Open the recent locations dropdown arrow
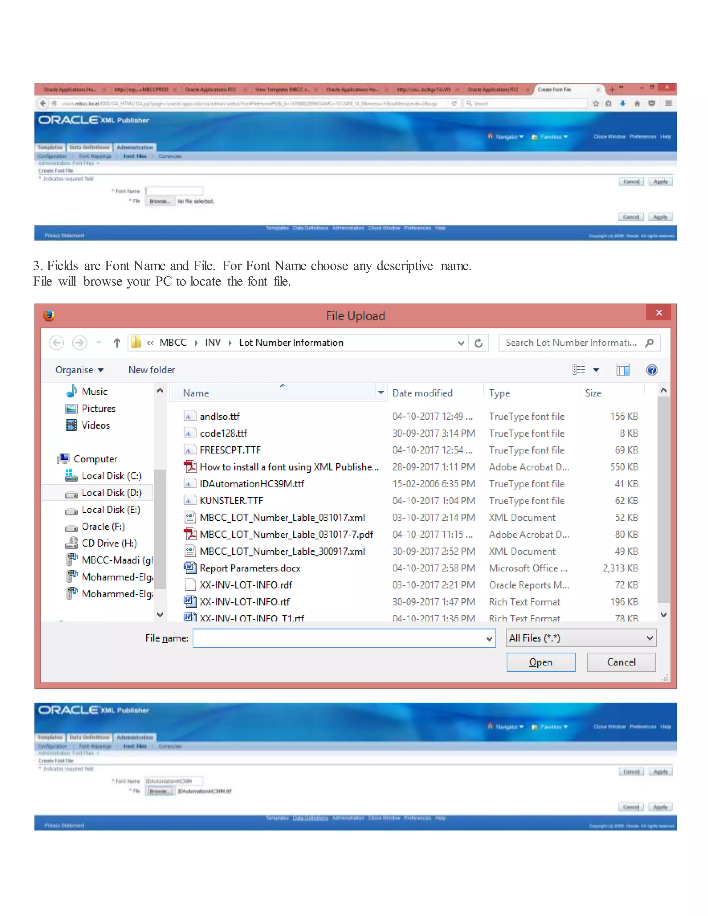The image size is (708, 916). [x=99, y=343]
